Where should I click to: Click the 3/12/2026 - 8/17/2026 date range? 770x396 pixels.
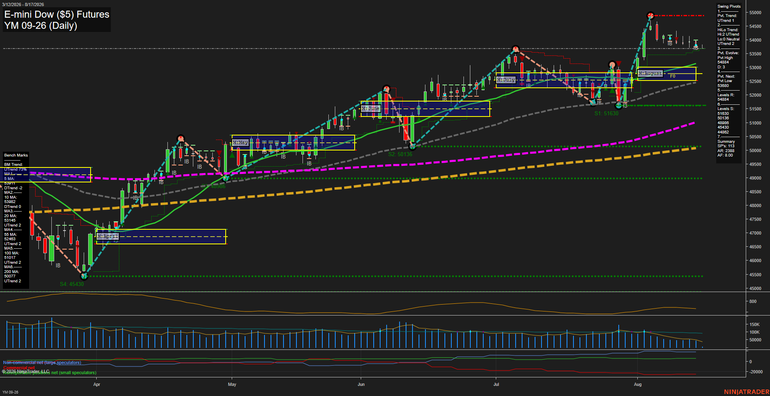[23, 4]
